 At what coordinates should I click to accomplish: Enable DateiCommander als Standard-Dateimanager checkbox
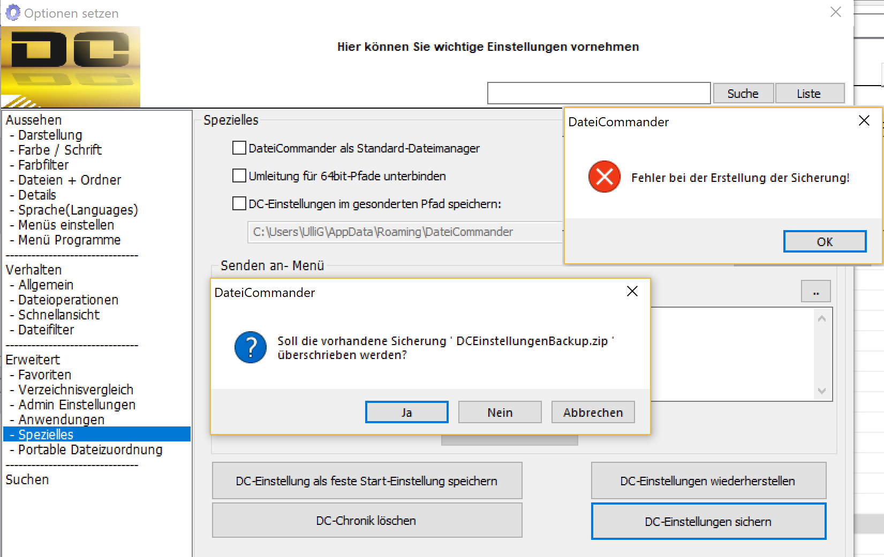(x=239, y=148)
